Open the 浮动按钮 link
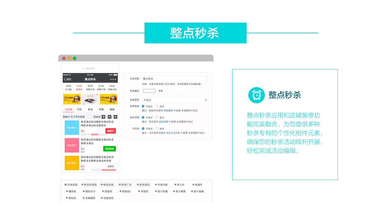Viewport: 391px width, 220px height. tap(168, 111)
